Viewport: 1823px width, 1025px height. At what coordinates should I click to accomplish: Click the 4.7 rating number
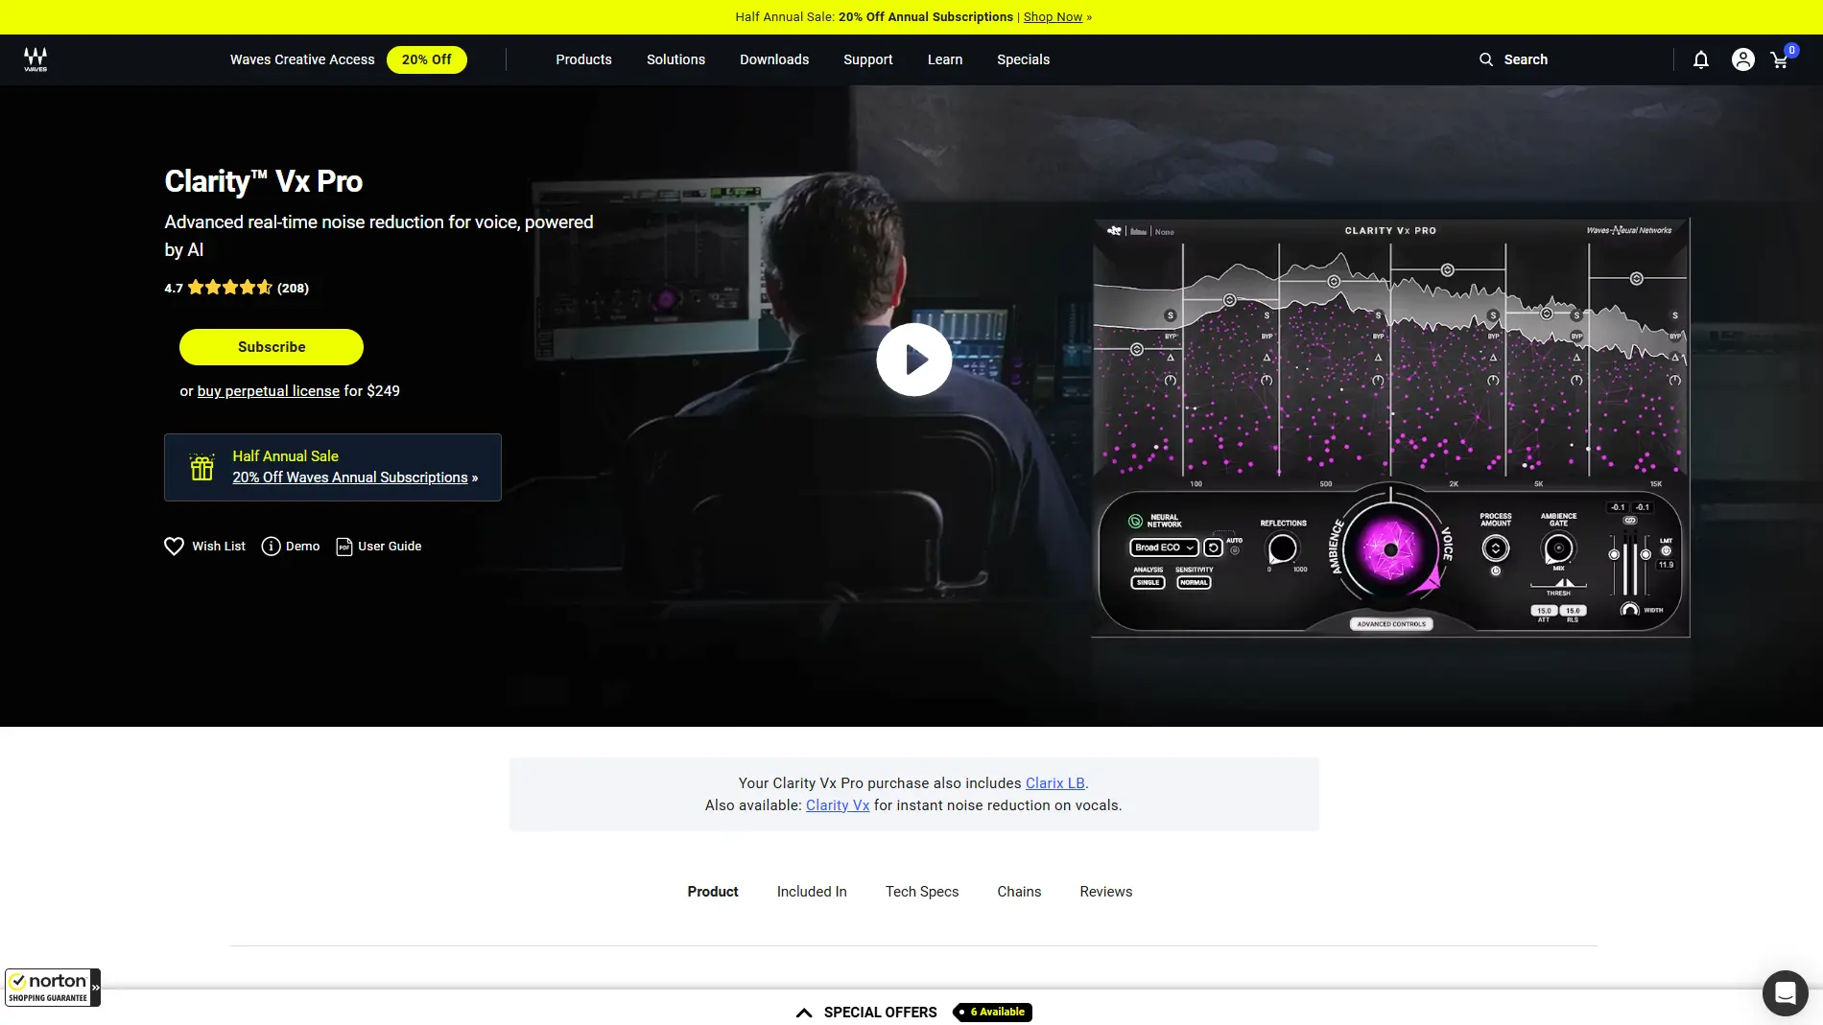click(x=174, y=288)
